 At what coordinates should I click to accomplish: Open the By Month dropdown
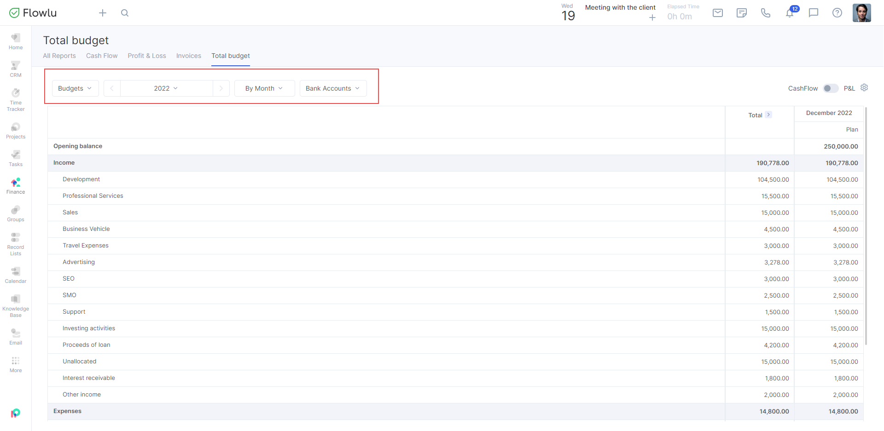point(264,88)
